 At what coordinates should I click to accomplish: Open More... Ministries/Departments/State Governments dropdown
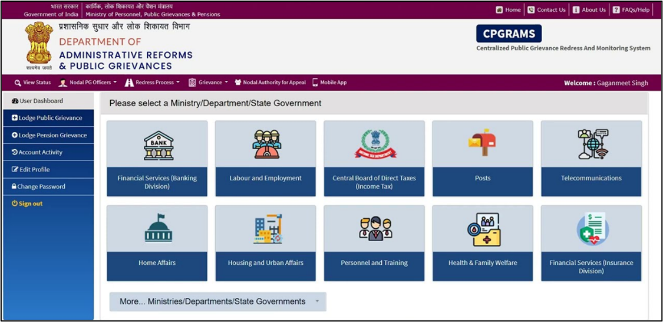coord(217,302)
